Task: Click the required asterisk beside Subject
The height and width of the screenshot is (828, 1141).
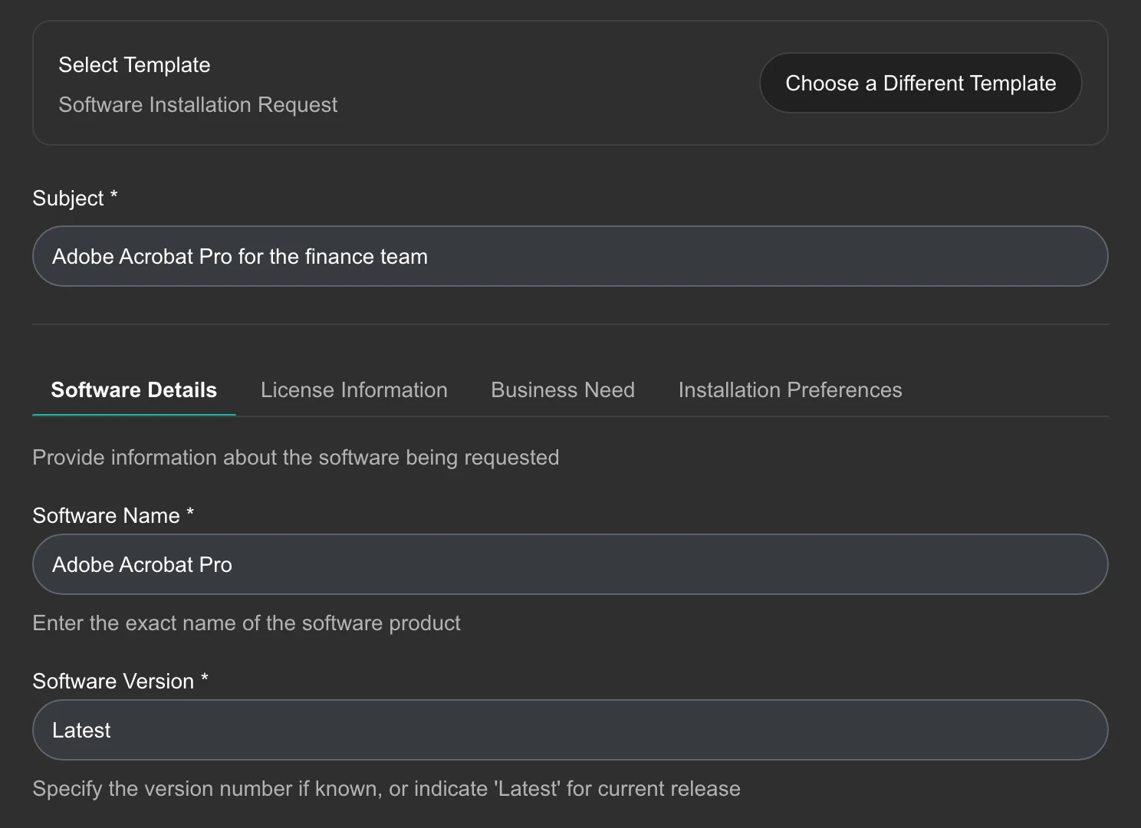Action: click(113, 195)
